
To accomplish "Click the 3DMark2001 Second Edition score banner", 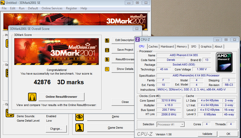I will click(57, 52).
